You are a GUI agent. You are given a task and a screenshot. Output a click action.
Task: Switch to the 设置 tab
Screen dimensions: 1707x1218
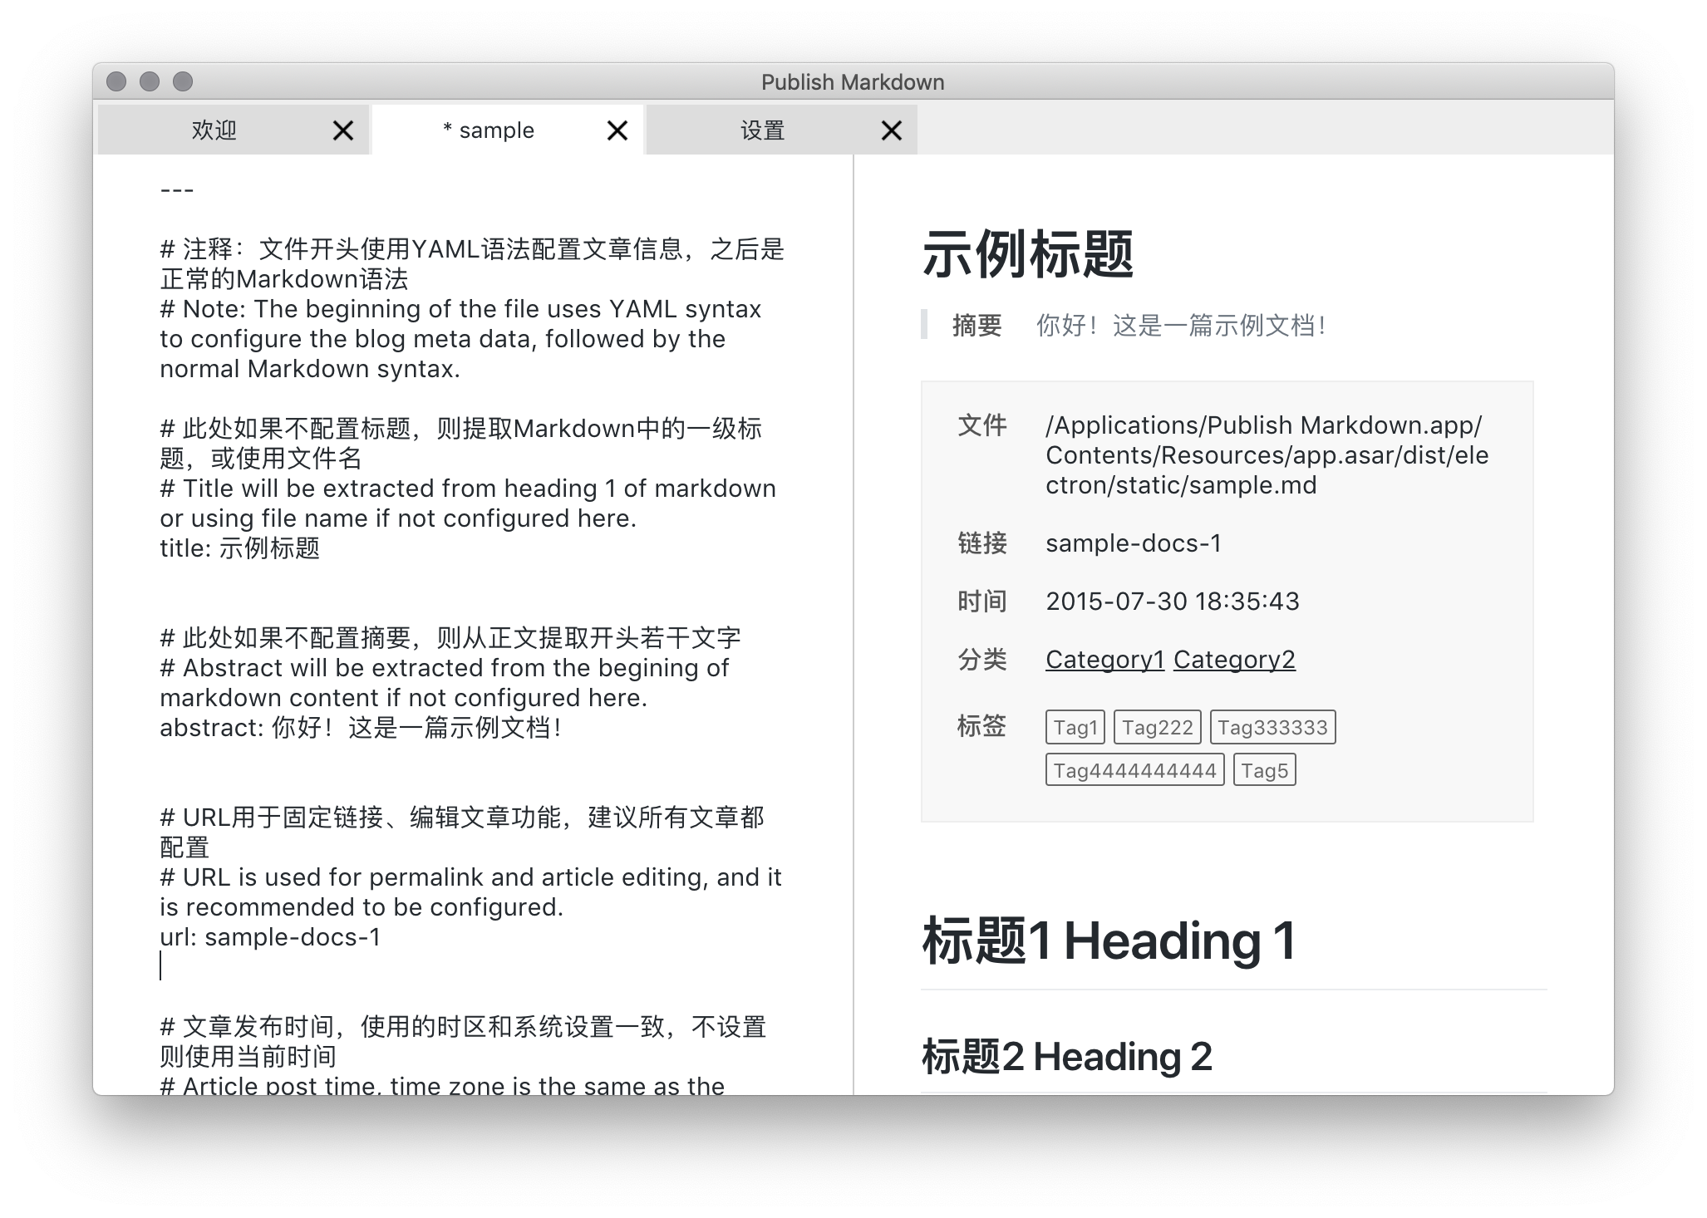click(762, 130)
